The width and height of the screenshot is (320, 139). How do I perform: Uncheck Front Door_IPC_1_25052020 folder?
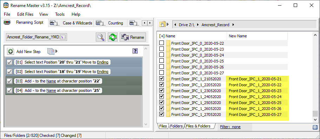[x=161, y=102]
